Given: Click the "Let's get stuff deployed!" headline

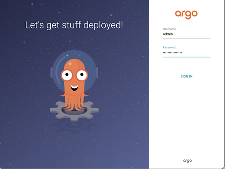Looking at the screenshot, I should click(74, 25).
